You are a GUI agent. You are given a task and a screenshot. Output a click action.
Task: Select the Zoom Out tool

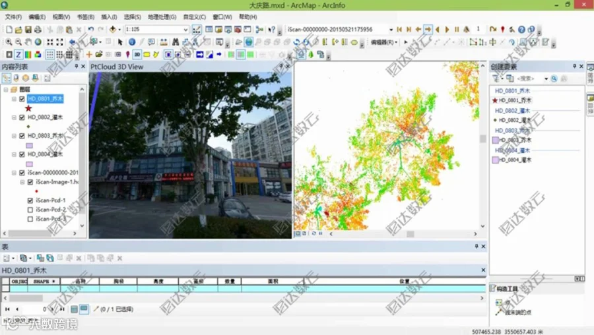18,42
